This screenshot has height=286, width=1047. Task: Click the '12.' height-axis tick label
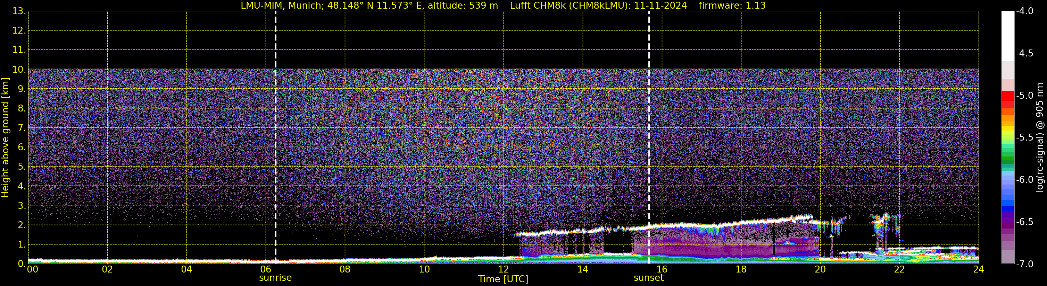19,31
